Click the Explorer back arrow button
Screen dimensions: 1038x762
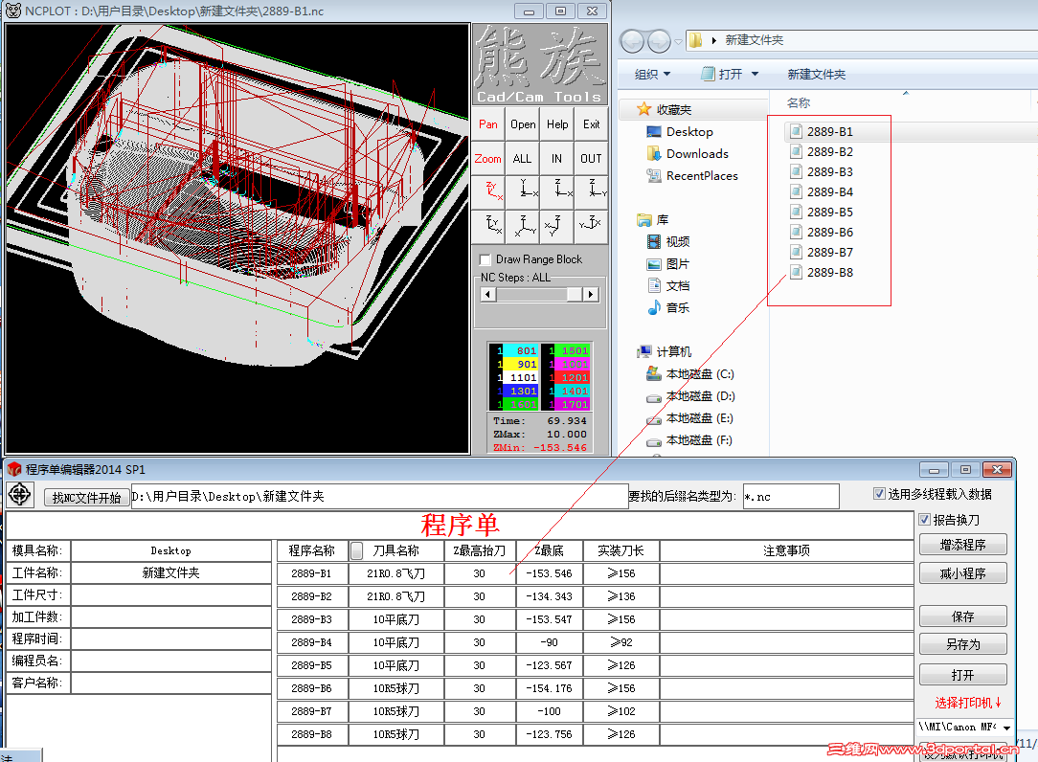[x=632, y=42]
